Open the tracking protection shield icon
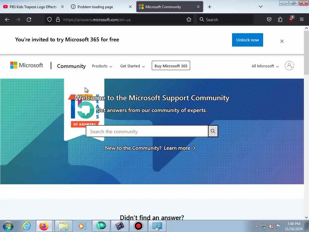309x232 pixels. pyautogui.click(x=49, y=19)
